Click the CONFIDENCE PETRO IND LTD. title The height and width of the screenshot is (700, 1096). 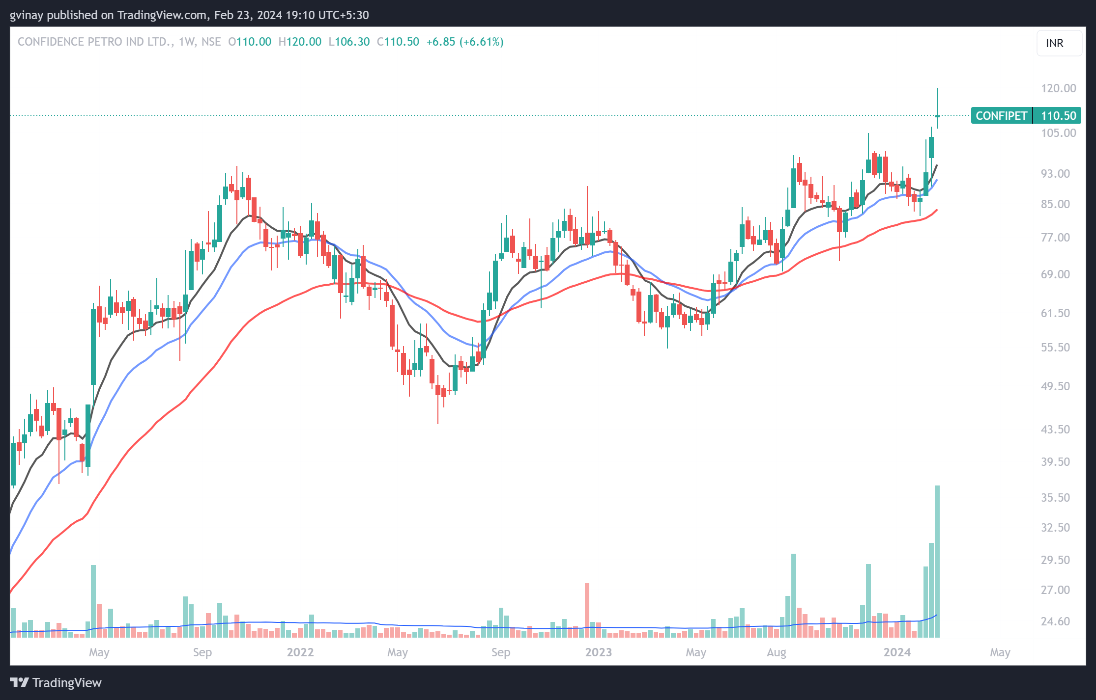[x=95, y=42]
